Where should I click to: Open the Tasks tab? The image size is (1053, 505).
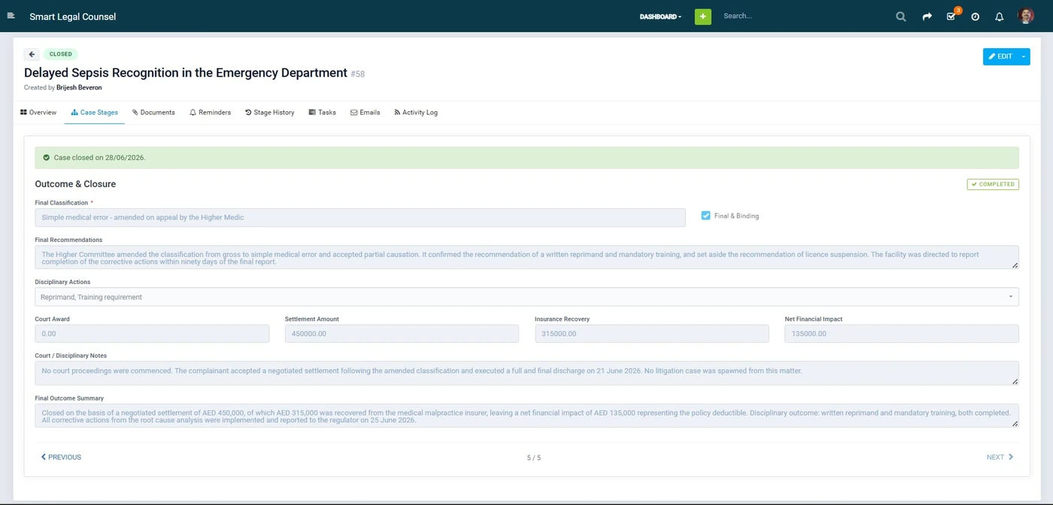point(322,113)
